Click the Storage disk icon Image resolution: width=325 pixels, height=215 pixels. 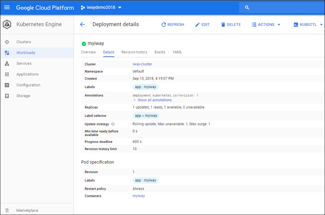coord(7,96)
